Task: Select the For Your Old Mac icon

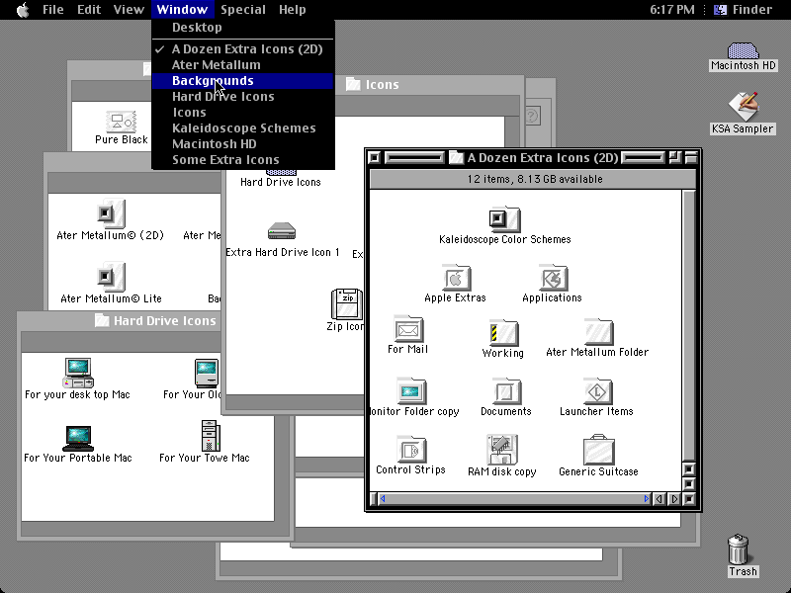Action: tap(207, 374)
